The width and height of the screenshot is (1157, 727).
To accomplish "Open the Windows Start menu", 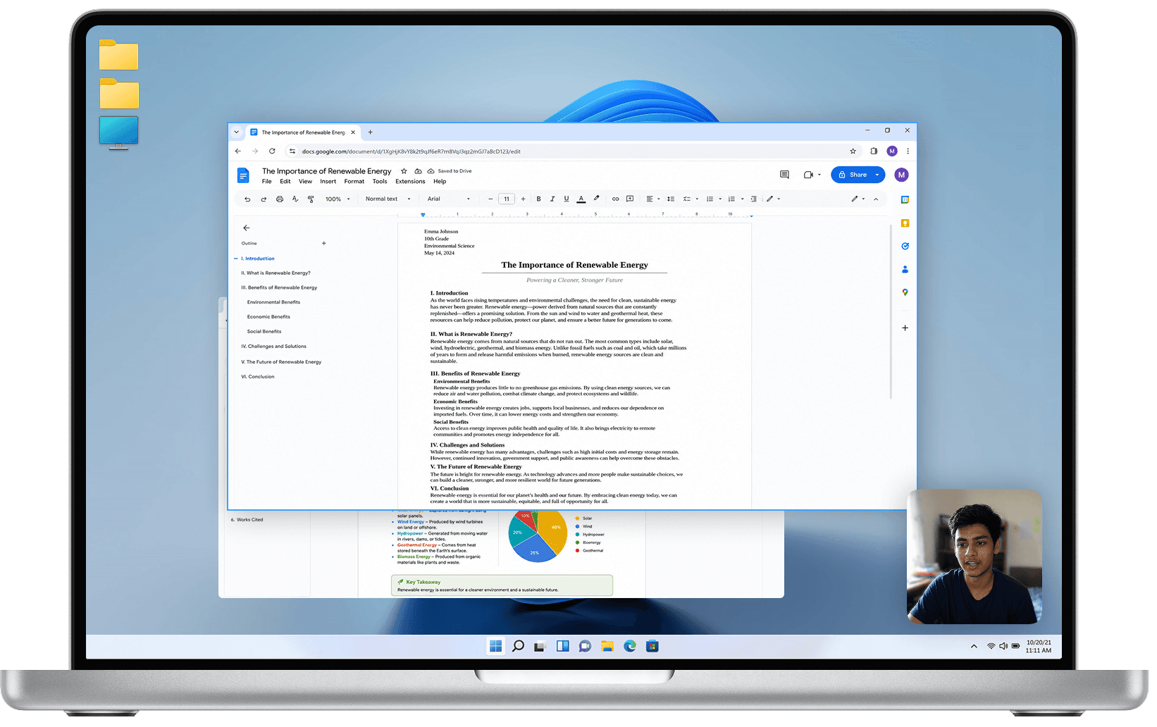I will pyautogui.click(x=496, y=647).
